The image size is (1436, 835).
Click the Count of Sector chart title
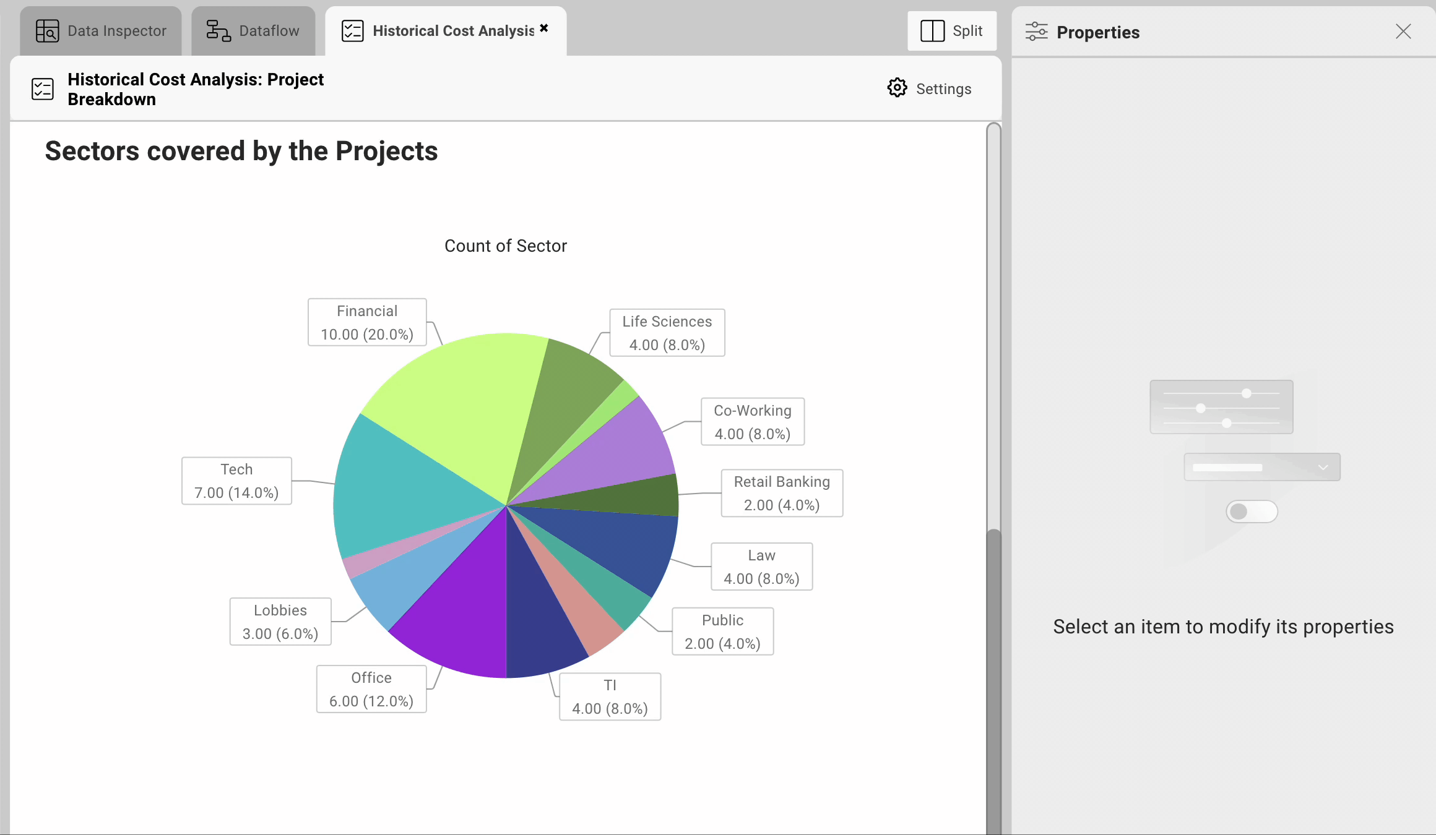[x=506, y=246]
